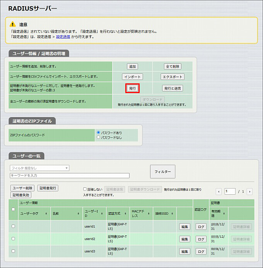Click 編集 button for userid2
Viewport: 263px width, 268px height.
pos(184,239)
